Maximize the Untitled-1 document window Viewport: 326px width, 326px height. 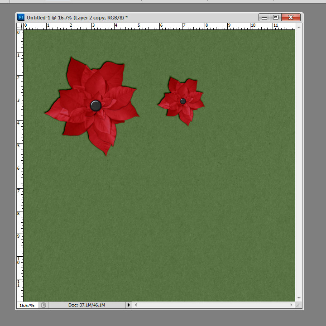[x=276, y=17]
